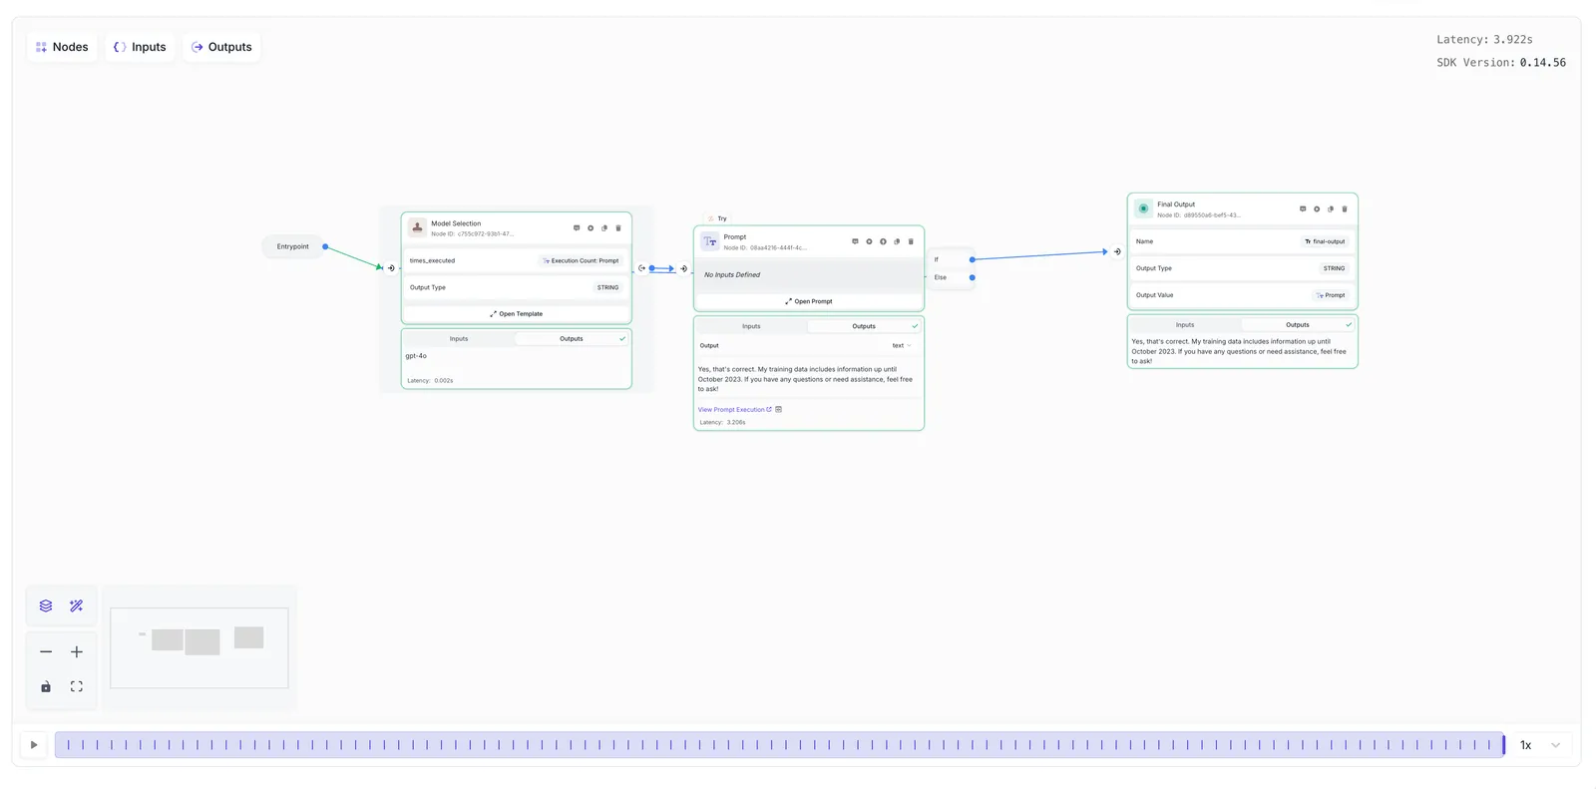1596x789 pixels.
Task: Switch Model Selection node to Inputs tab
Action: pyautogui.click(x=459, y=339)
